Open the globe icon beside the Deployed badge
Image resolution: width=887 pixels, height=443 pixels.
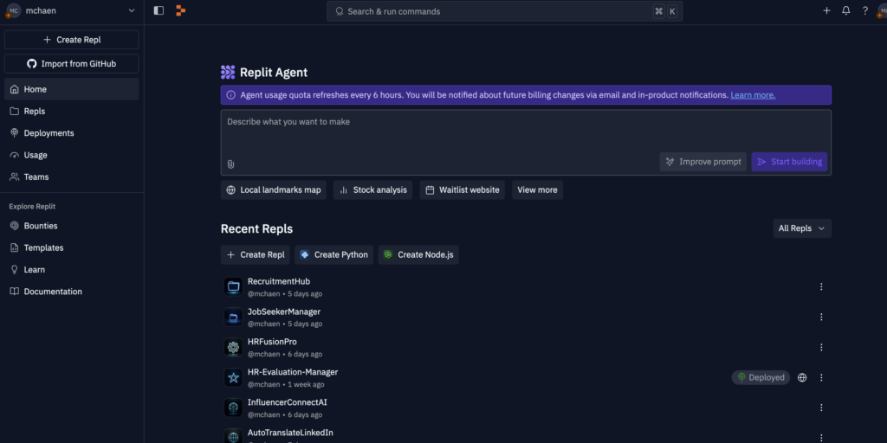[x=802, y=377]
